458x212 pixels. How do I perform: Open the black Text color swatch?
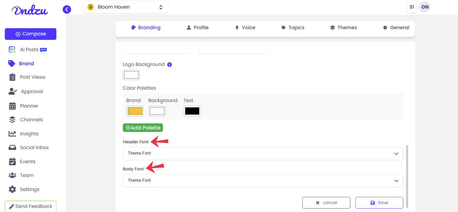coord(192,111)
